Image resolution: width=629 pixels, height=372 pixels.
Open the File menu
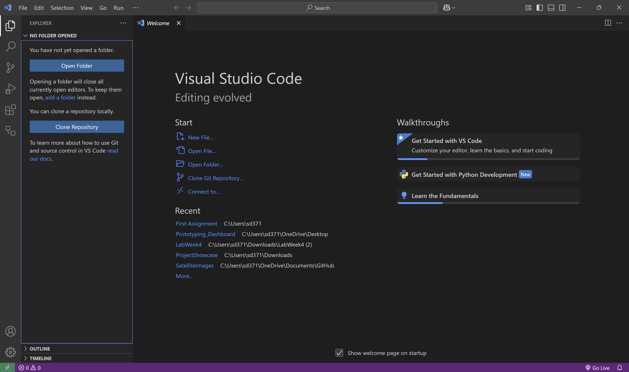tap(23, 8)
